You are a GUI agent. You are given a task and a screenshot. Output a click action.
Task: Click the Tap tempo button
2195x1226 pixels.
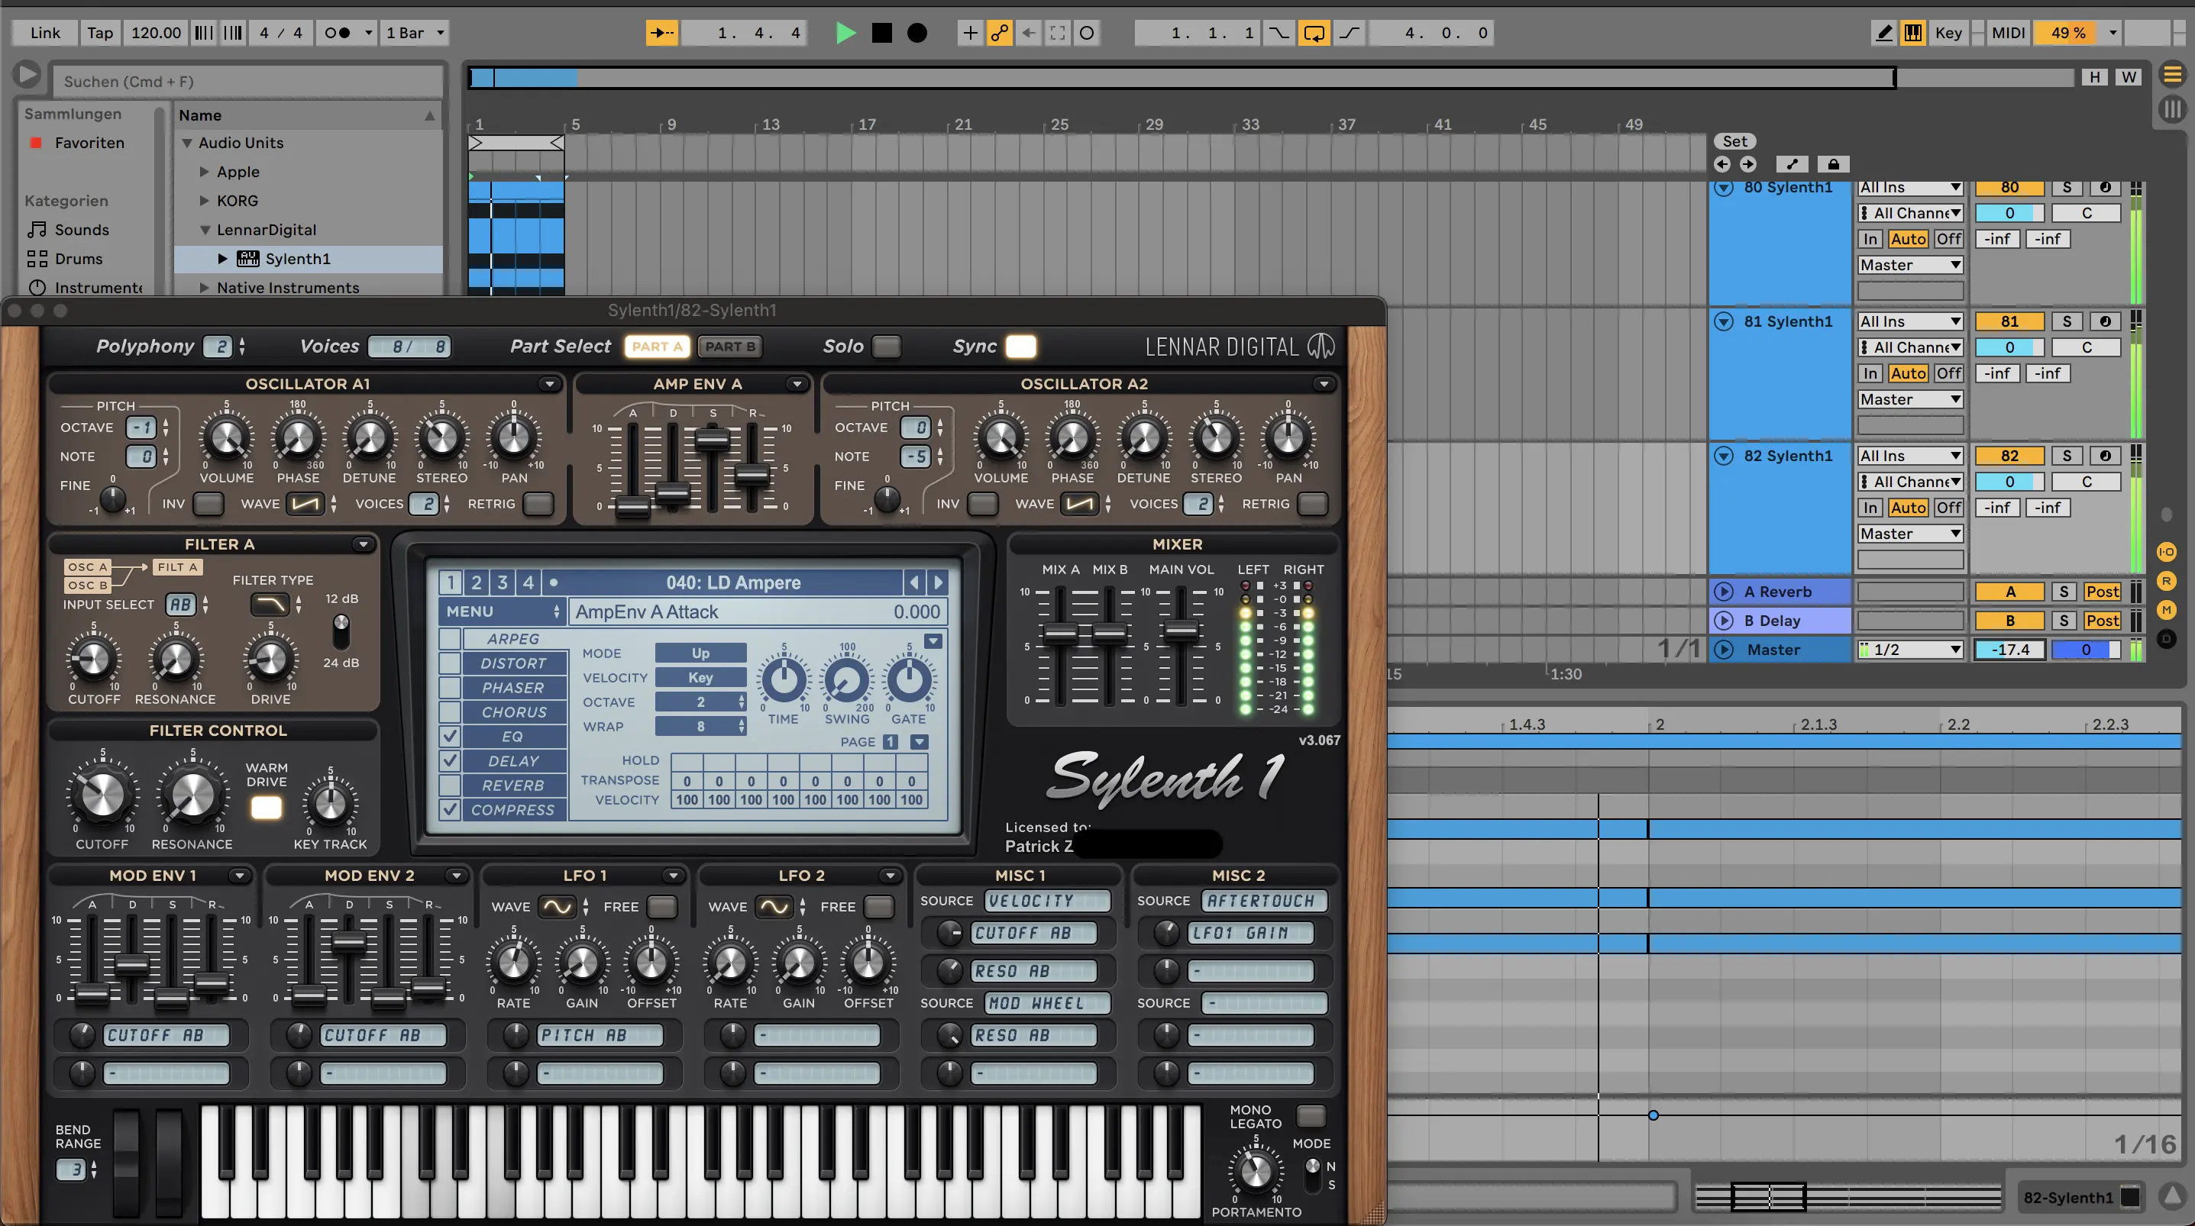[100, 34]
